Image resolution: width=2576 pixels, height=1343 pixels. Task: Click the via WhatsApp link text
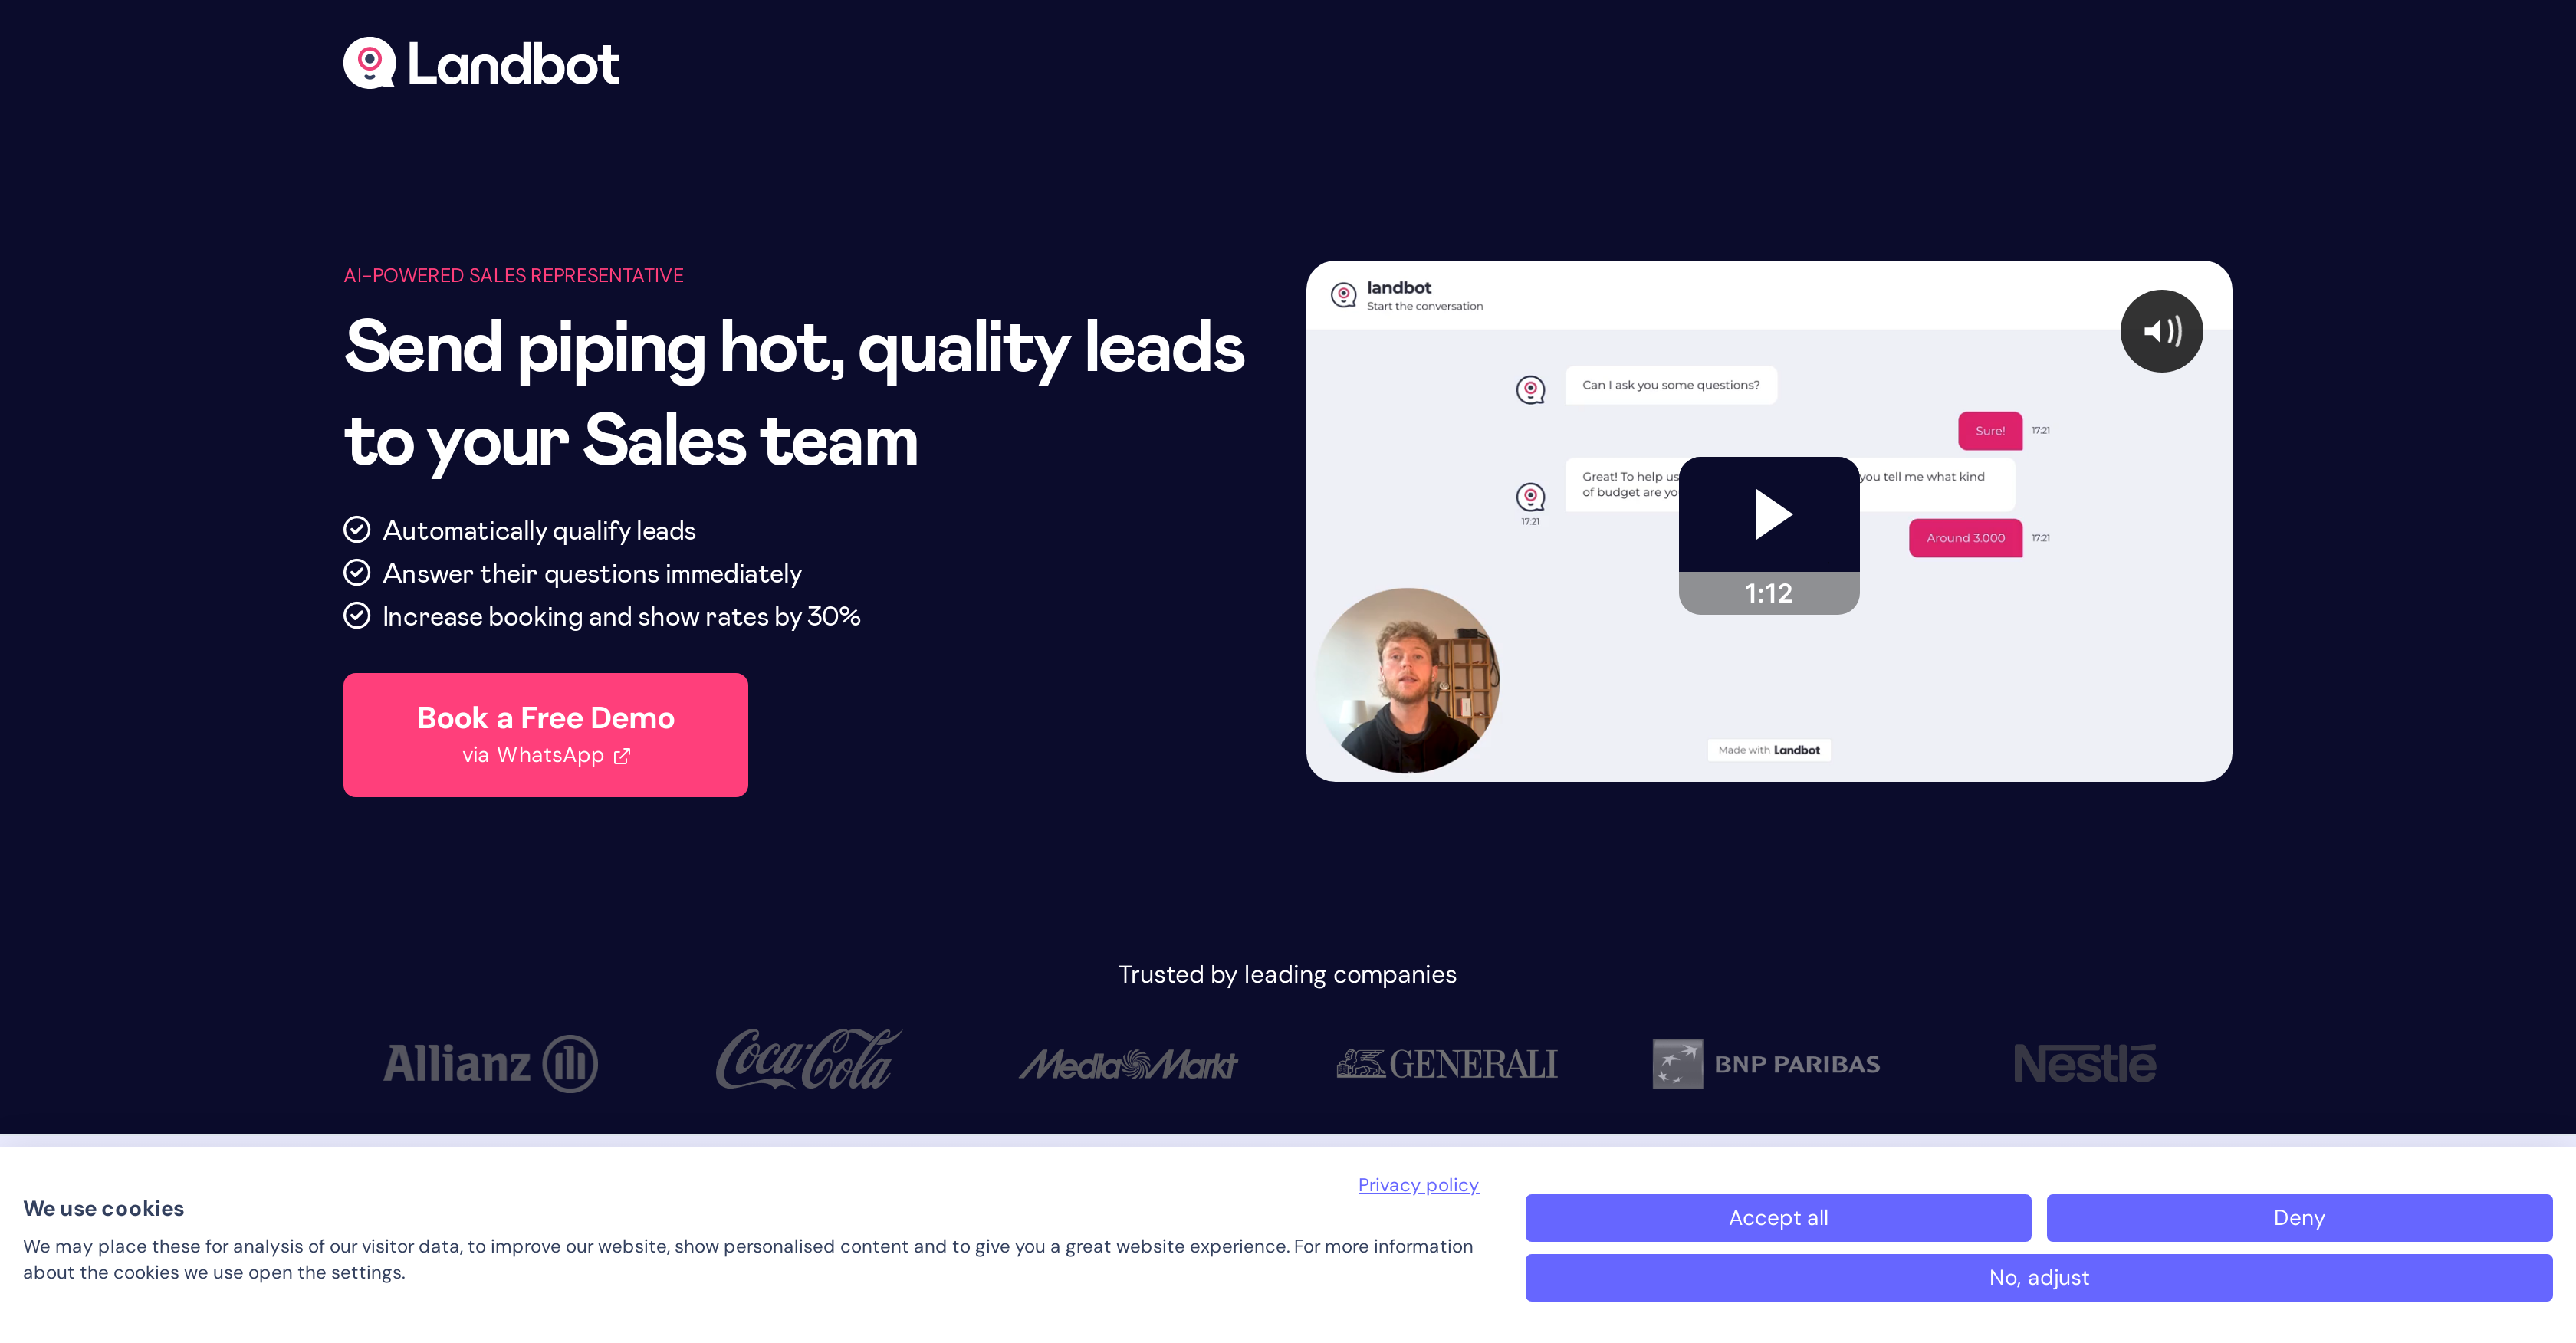tap(545, 757)
